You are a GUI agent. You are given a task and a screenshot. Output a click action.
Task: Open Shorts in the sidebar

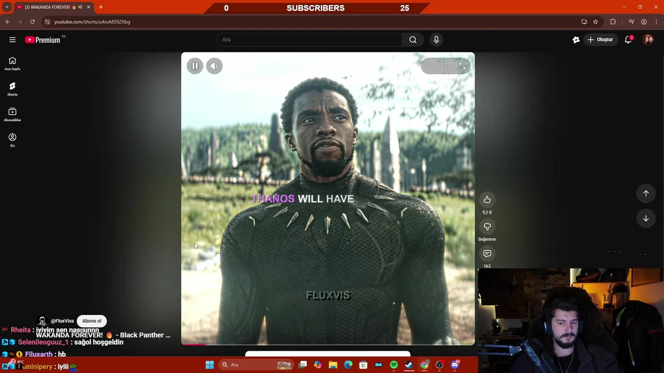click(x=12, y=89)
